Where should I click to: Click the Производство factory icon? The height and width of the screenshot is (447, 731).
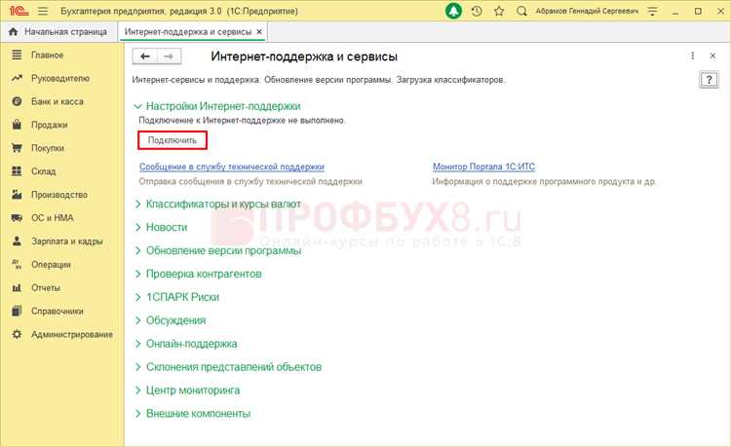pyautogui.click(x=17, y=195)
